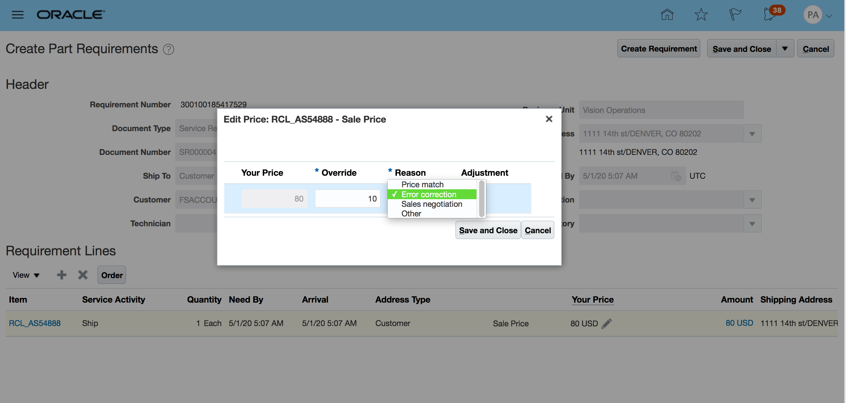The image size is (846, 403).
Task: Open the Favorites star icon
Action: [701, 15]
